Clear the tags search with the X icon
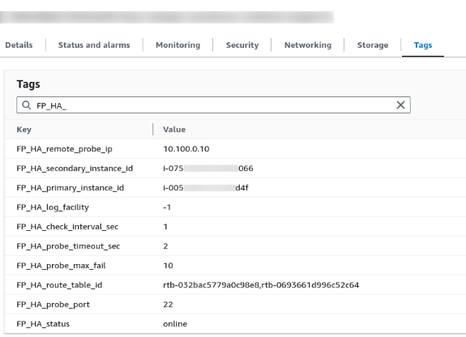Image resolution: width=466 pixels, height=337 pixels. [400, 105]
